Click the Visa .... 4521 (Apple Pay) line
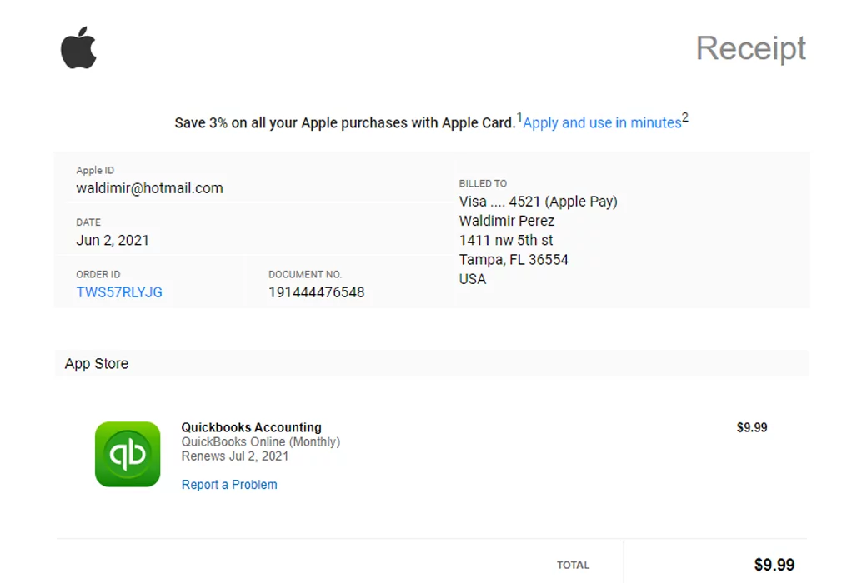The width and height of the screenshot is (867, 583). 538,202
